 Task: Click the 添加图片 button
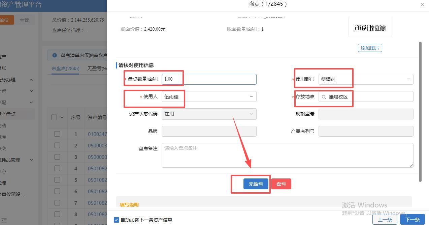370,48
